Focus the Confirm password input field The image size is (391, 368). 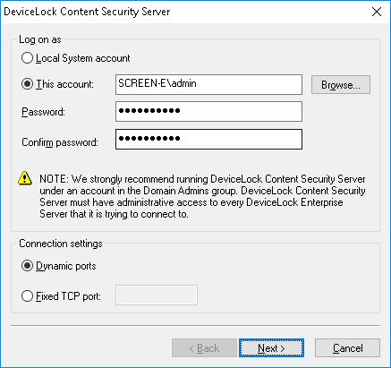tap(208, 139)
